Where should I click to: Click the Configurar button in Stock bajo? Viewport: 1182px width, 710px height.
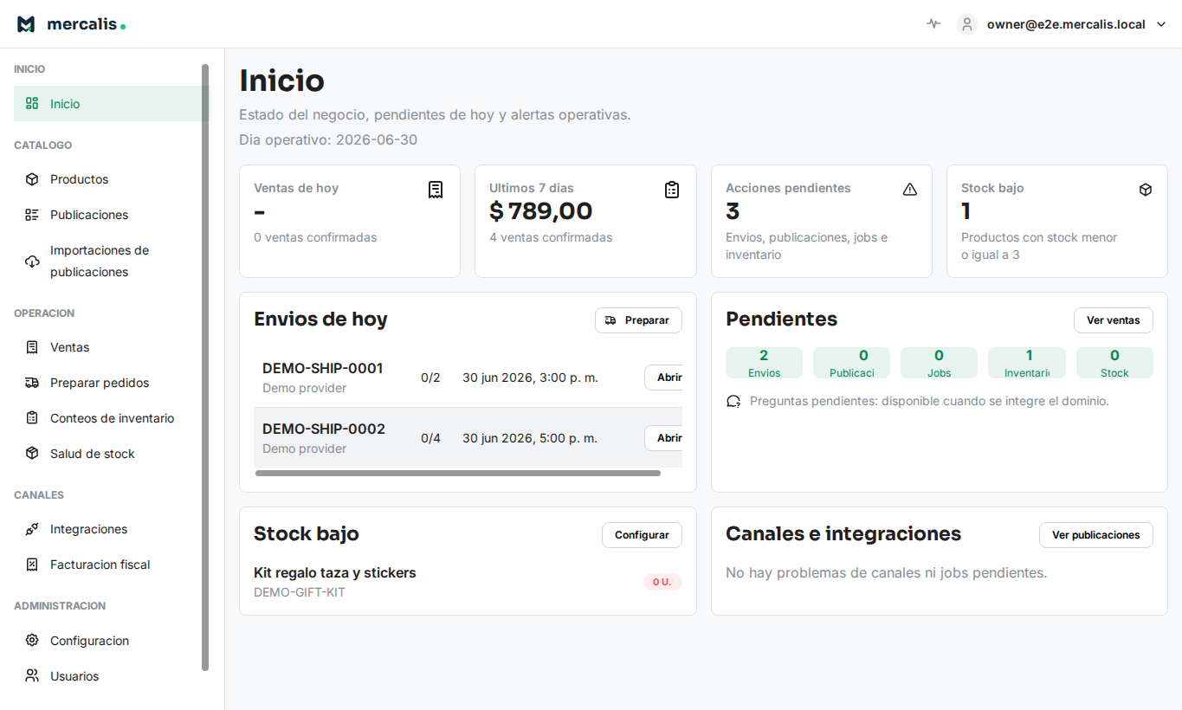pos(642,535)
